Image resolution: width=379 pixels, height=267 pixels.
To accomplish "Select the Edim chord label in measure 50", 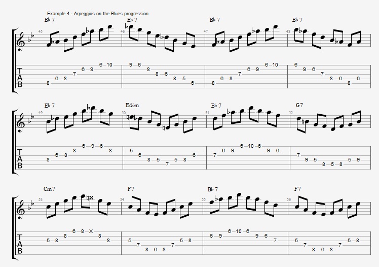I will point(132,105).
